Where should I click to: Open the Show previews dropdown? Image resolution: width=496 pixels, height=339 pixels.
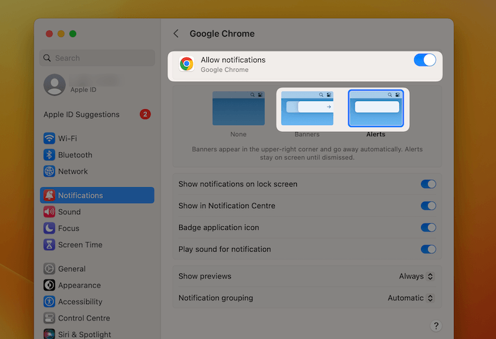point(416,276)
